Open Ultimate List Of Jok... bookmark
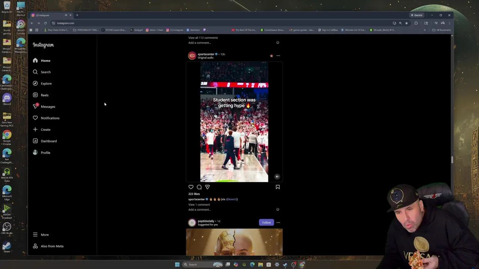 (353, 30)
